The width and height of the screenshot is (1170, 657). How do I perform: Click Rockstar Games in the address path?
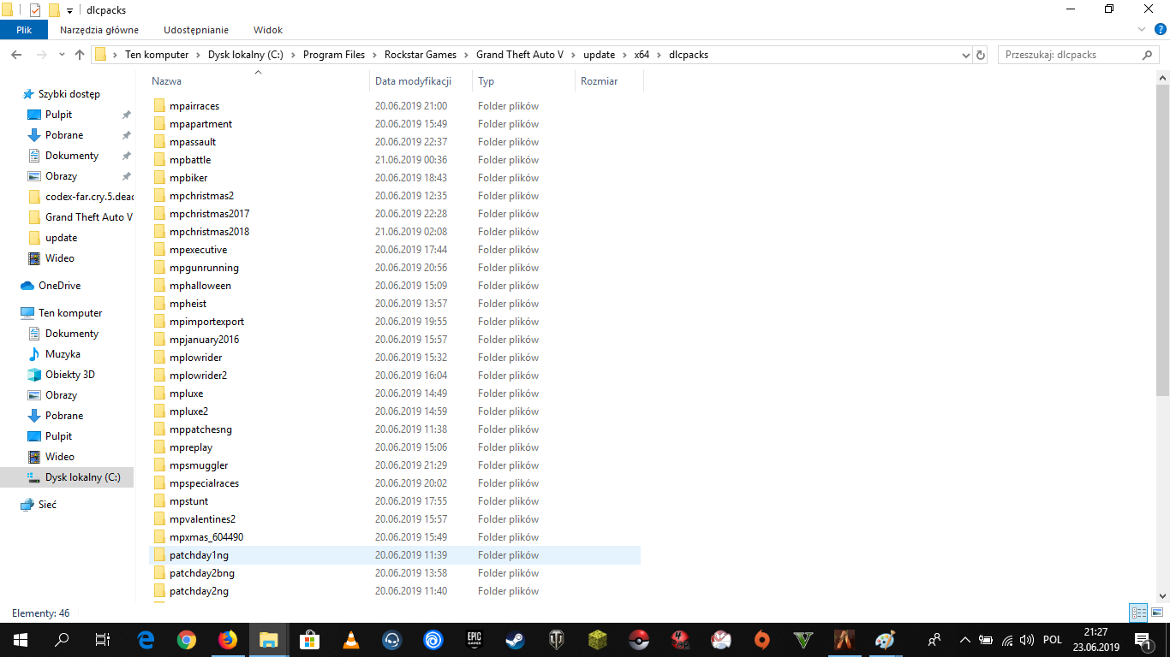click(x=421, y=54)
